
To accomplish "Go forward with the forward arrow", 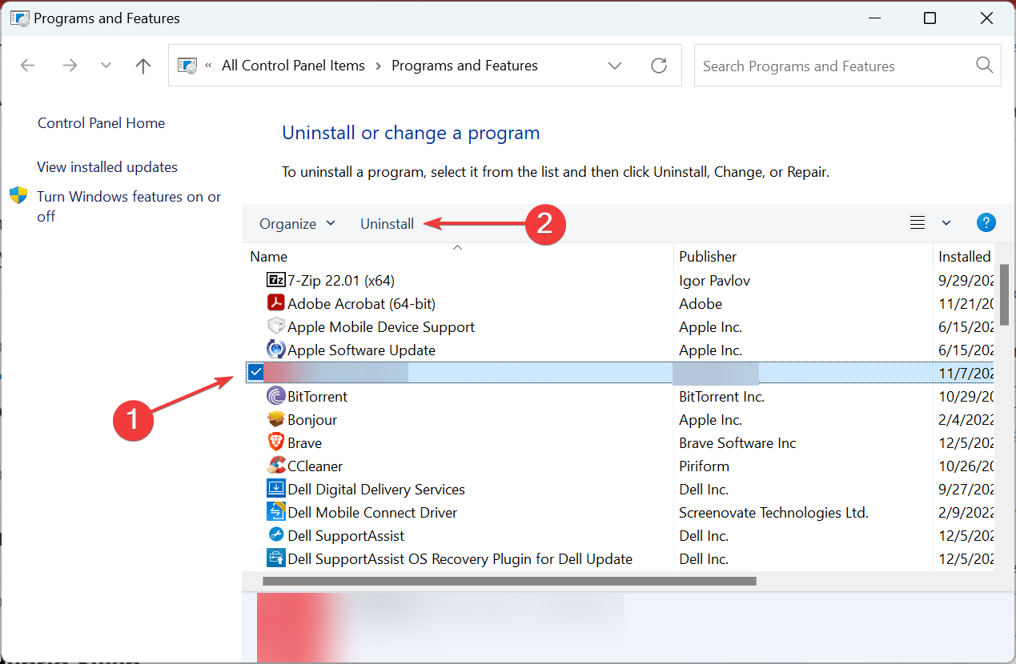I will click(x=70, y=66).
